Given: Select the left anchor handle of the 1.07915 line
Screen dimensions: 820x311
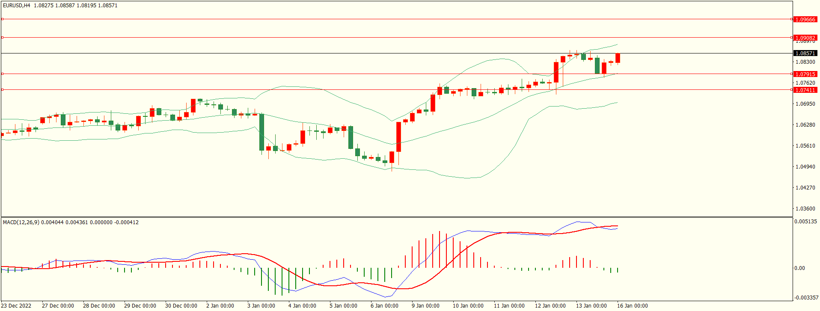Looking at the screenshot, I should [x=2, y=74].
